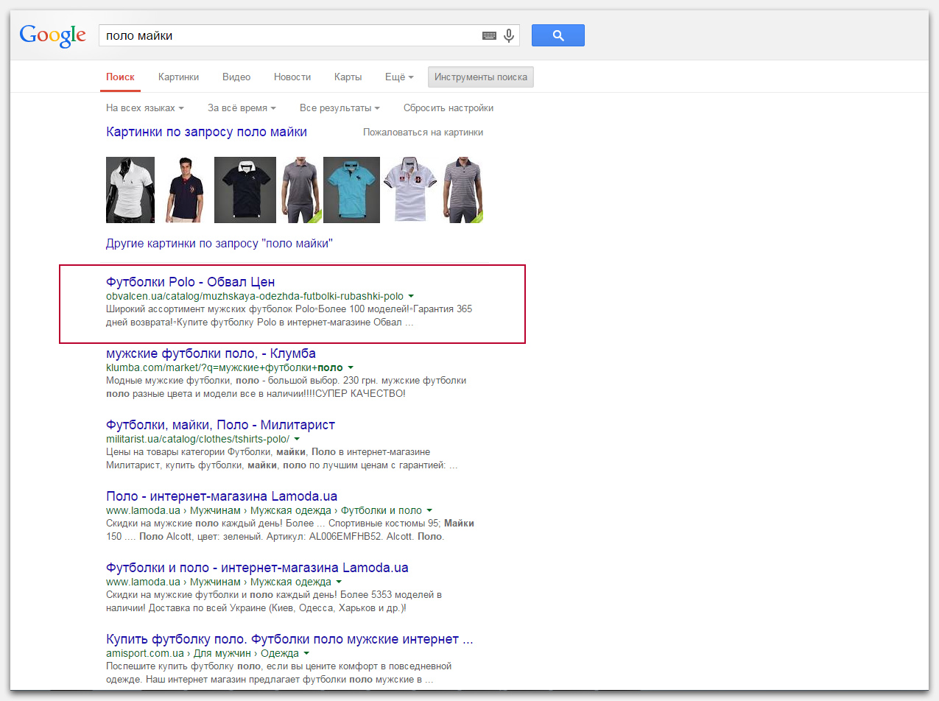Click snippet 'Широкий ассортимент мужских футболок Polo'
The image size is (939, 701).
289,316
